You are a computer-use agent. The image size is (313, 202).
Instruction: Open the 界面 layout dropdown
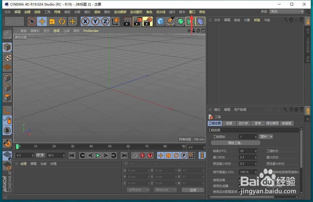click(286, 12)
